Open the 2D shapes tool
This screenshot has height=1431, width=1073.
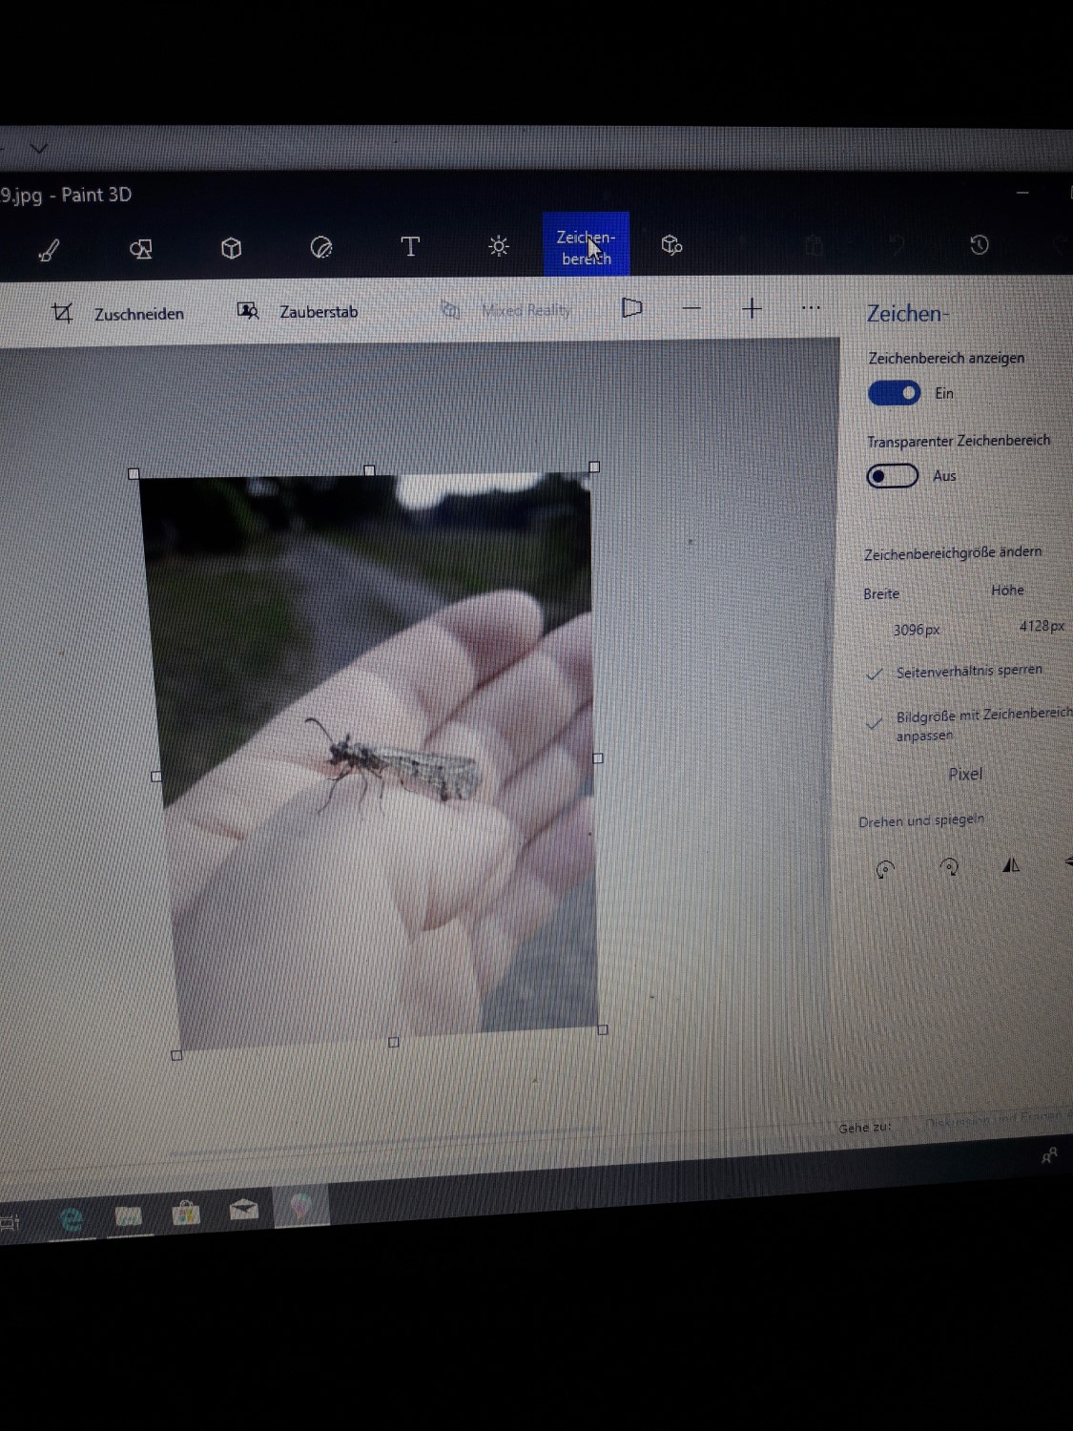pos(140,249)
